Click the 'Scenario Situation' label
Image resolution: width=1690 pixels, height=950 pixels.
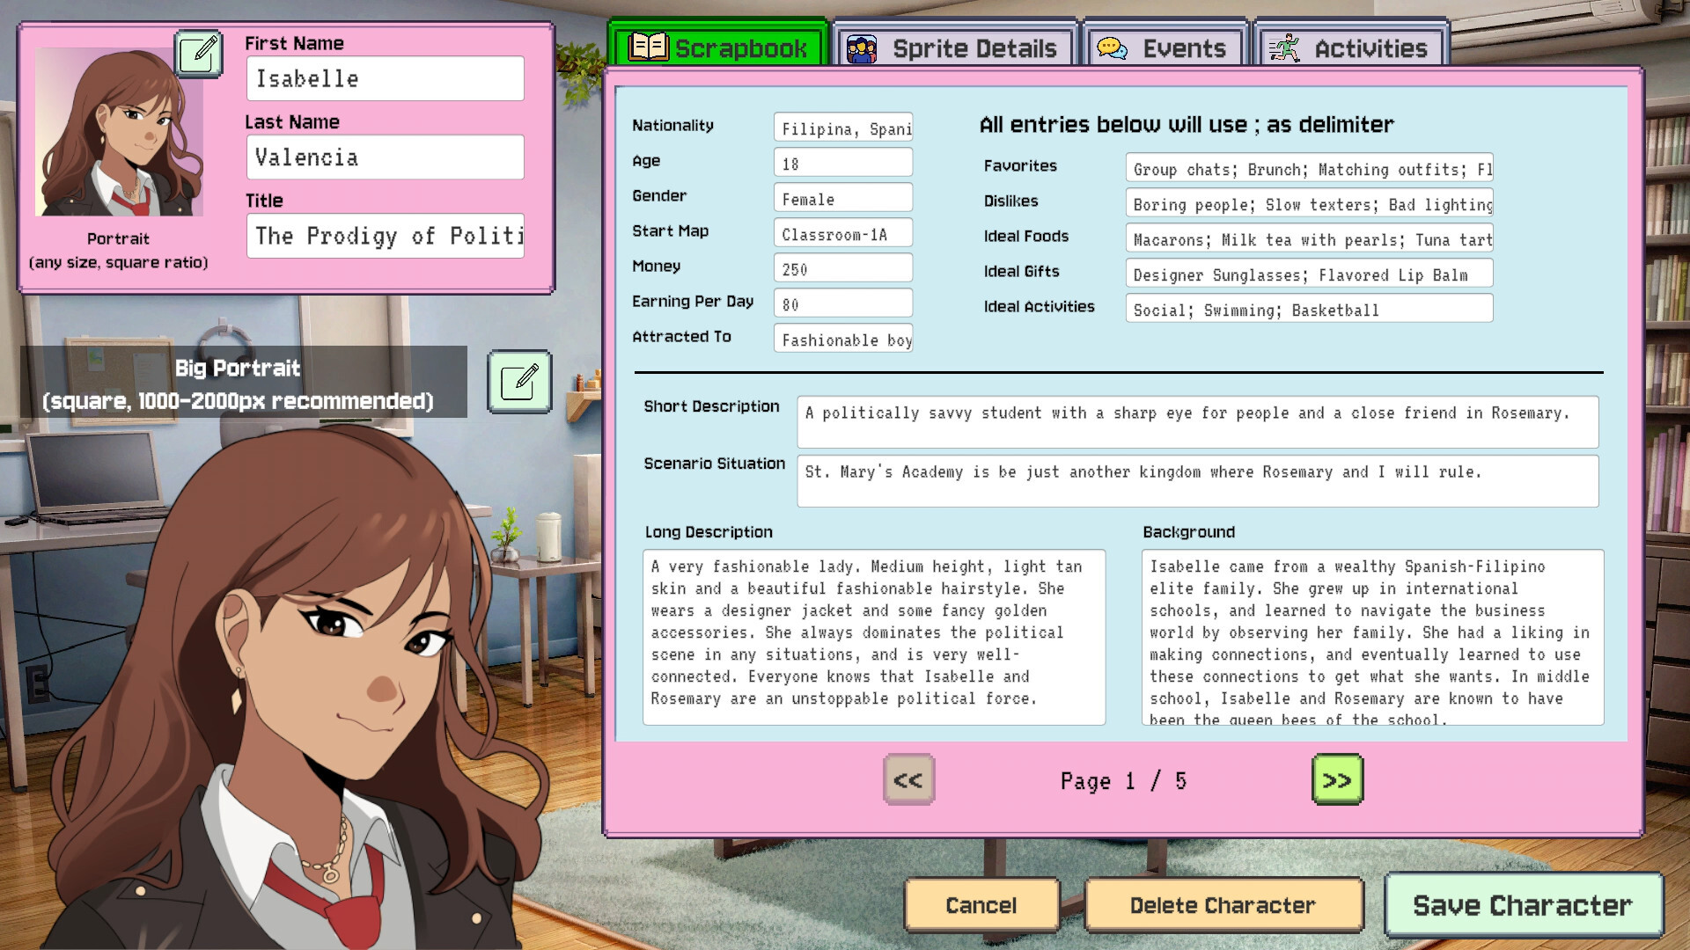(714, 464)
